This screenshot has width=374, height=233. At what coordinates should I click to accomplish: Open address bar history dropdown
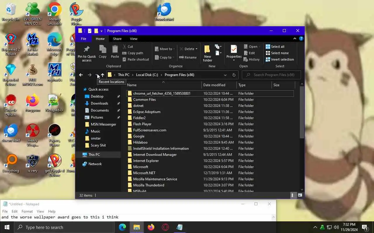[225, 75]
